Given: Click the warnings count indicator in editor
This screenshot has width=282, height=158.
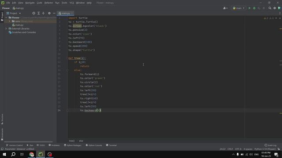Looking at the screenshot, I should click(269, 18).
